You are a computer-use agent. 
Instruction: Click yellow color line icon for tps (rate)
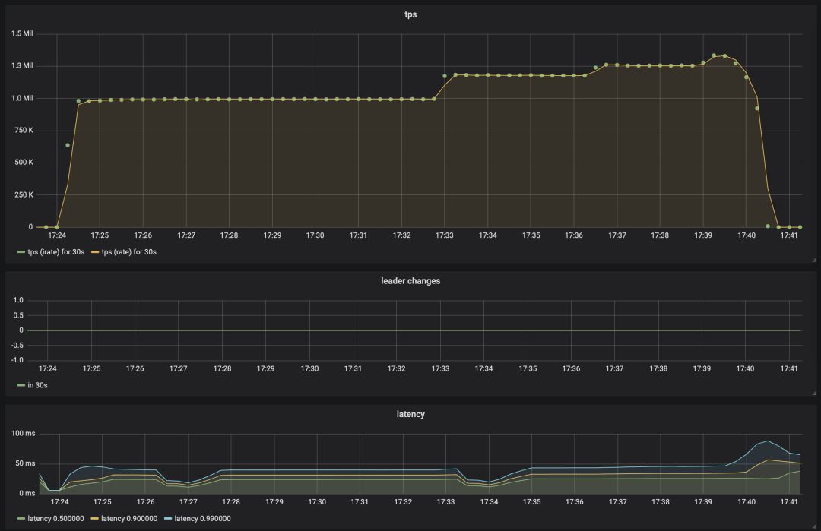pos(95,251)
